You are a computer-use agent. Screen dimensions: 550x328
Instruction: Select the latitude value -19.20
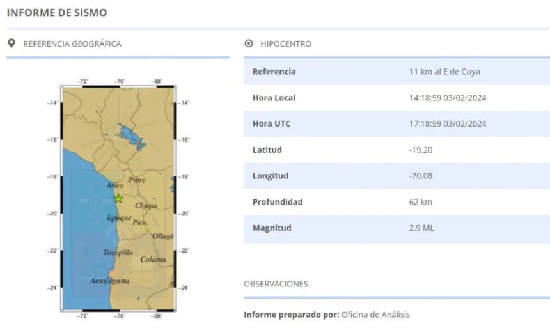pyautogui.click(x=421, y=150)
